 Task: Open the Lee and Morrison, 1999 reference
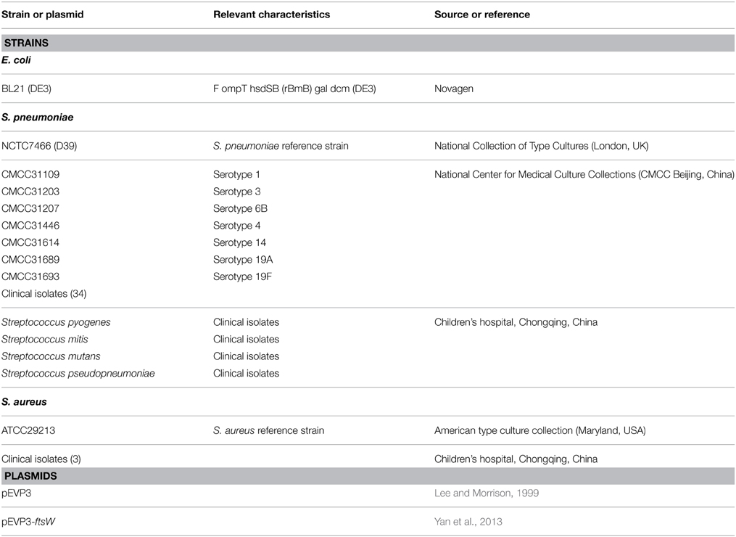[487, 493]
